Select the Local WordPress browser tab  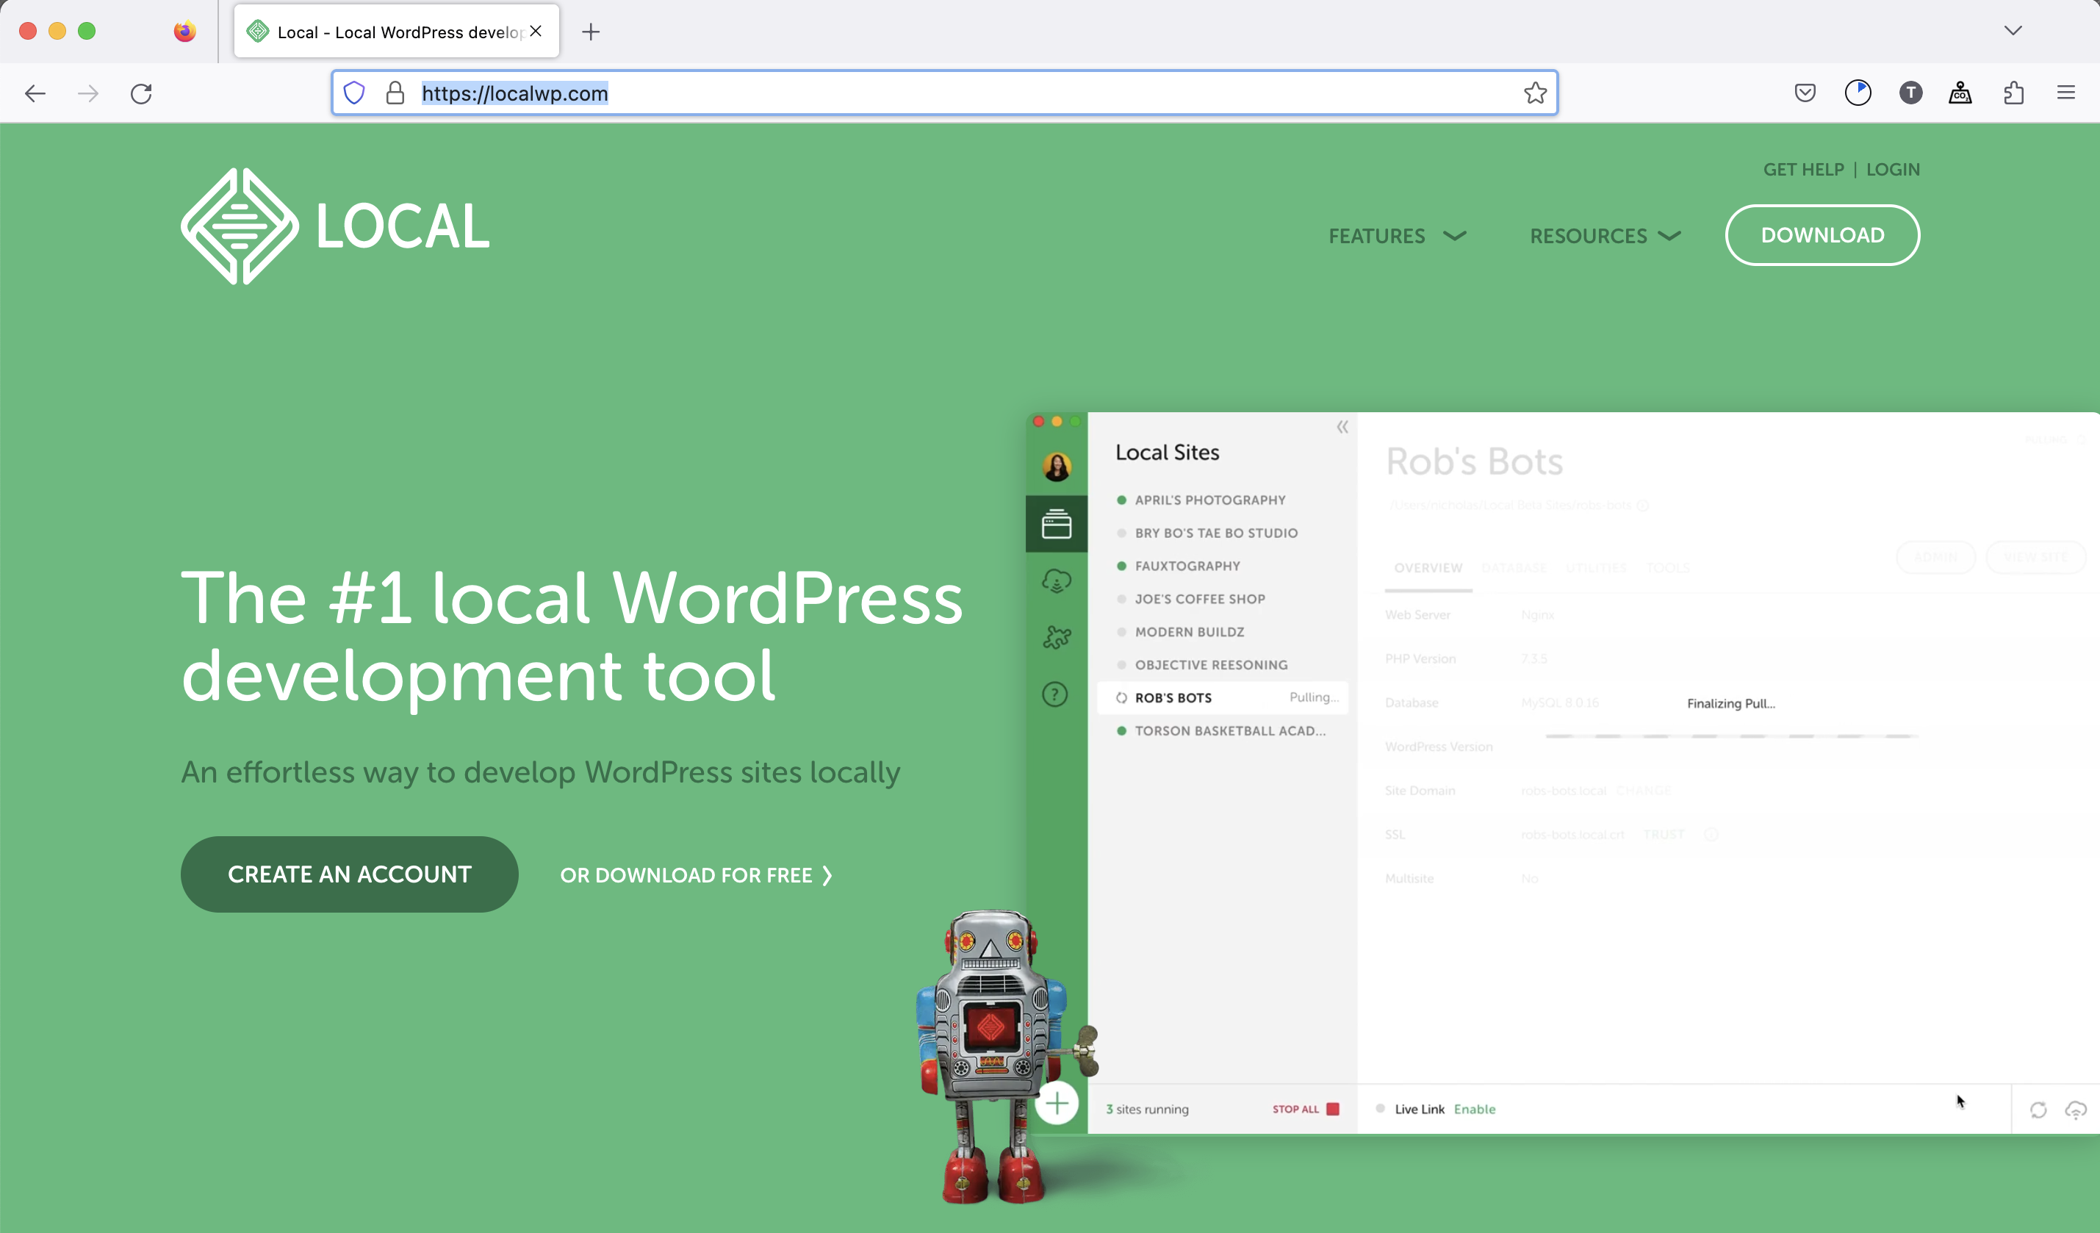click(x=392, y=32)
